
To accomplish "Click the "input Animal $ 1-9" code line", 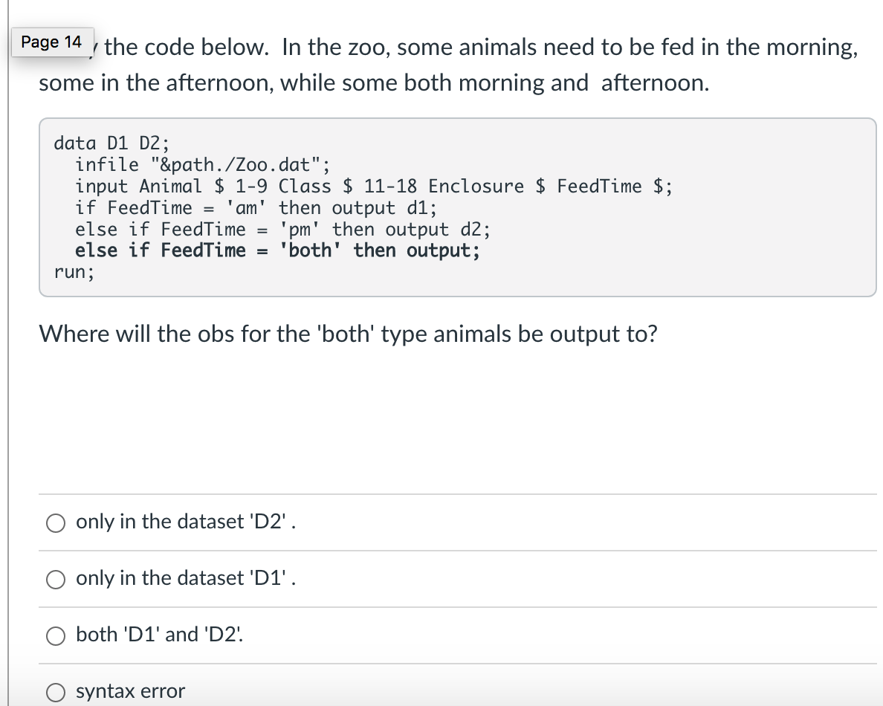I will pos(374,186).
